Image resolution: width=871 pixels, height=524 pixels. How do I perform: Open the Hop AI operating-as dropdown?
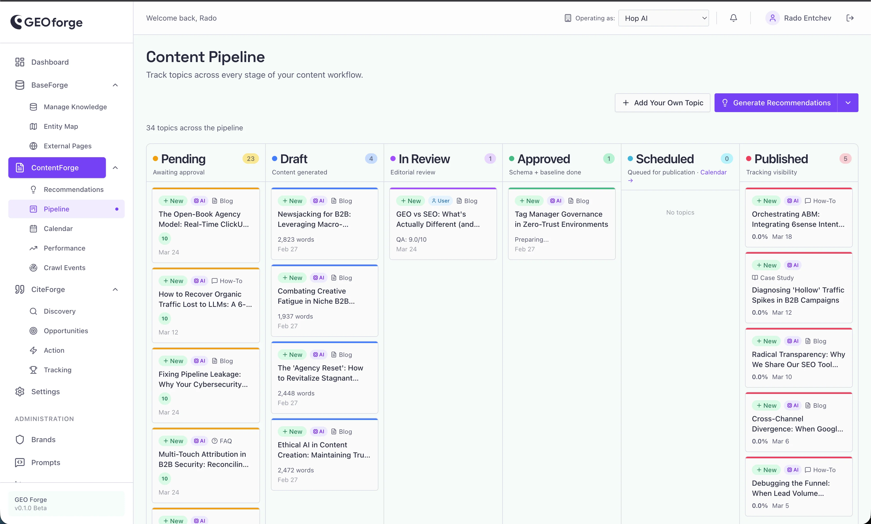[663, 18]
